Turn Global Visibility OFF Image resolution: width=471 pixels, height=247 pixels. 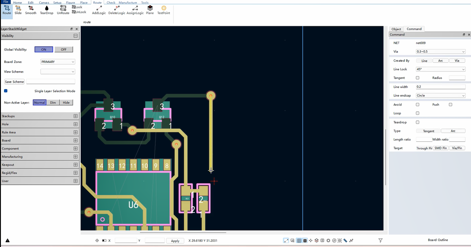[x=64, y=49]
